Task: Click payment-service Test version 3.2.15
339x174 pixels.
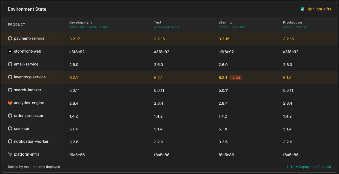Action: pyautogui.click(x=159, y=39)
